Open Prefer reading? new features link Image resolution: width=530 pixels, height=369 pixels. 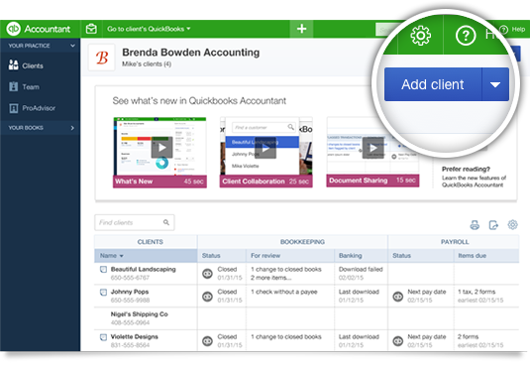[x=474, y=177]
